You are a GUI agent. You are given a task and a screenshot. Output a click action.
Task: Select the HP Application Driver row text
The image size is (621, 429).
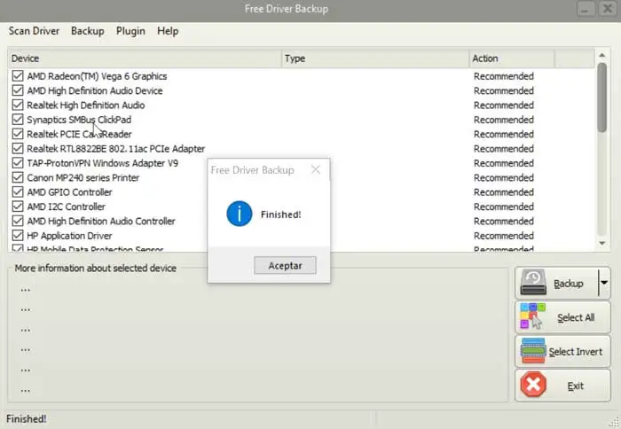pos(69,236)
